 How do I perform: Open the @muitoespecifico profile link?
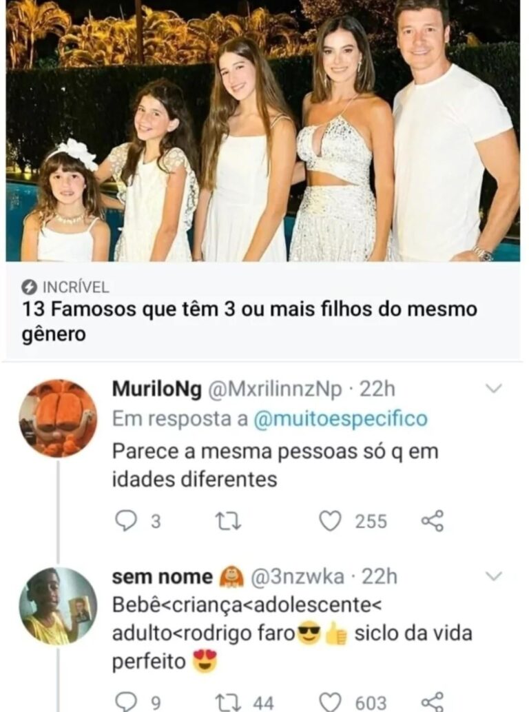(x=340, y=418)
